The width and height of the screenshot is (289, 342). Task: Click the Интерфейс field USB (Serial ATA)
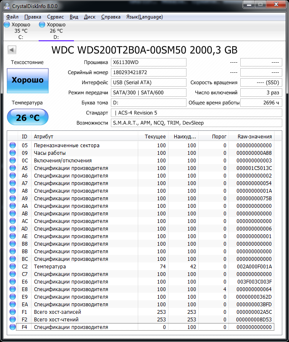coord(149,82)
